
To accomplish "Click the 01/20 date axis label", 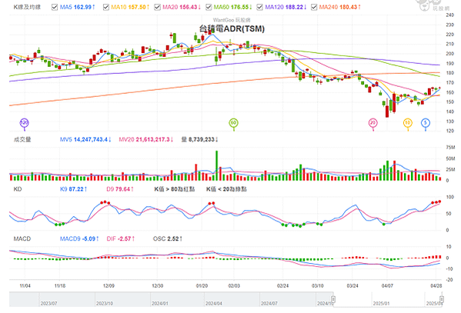I will [202, 285].
